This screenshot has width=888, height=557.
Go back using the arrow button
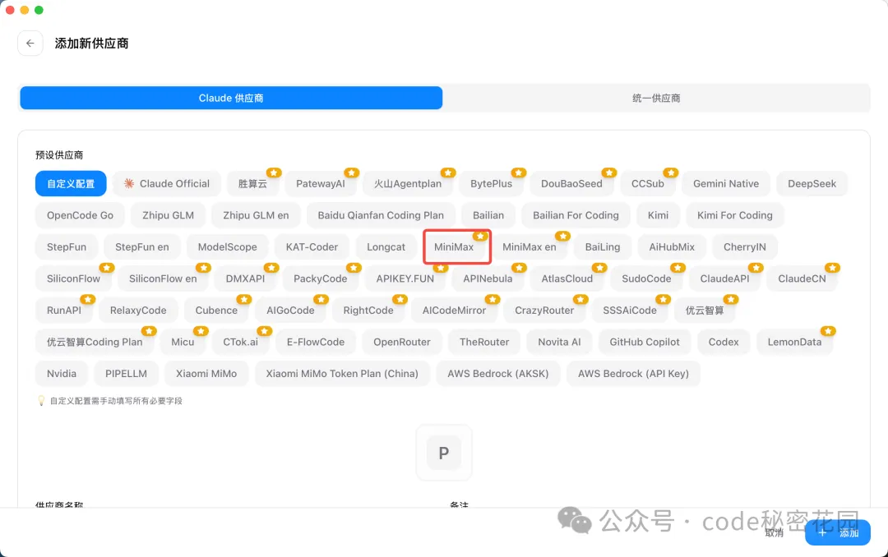(x=30, y=43)
